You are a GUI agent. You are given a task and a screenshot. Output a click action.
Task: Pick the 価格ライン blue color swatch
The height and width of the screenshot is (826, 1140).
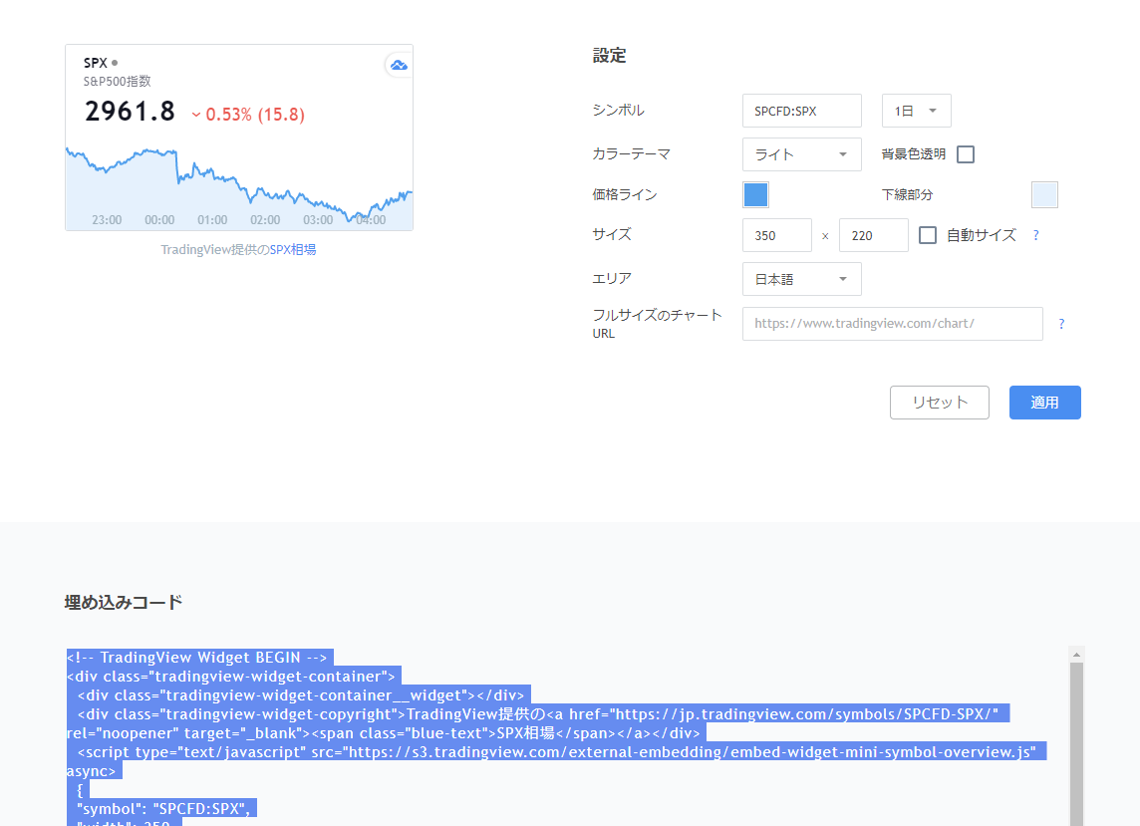coord(756,195)
